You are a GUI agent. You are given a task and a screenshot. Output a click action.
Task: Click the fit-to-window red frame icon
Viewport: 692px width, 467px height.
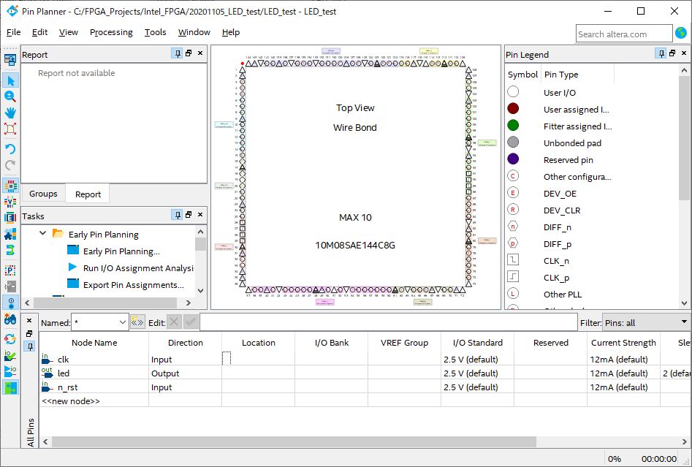pyautogui.click(x=10, y=129)
